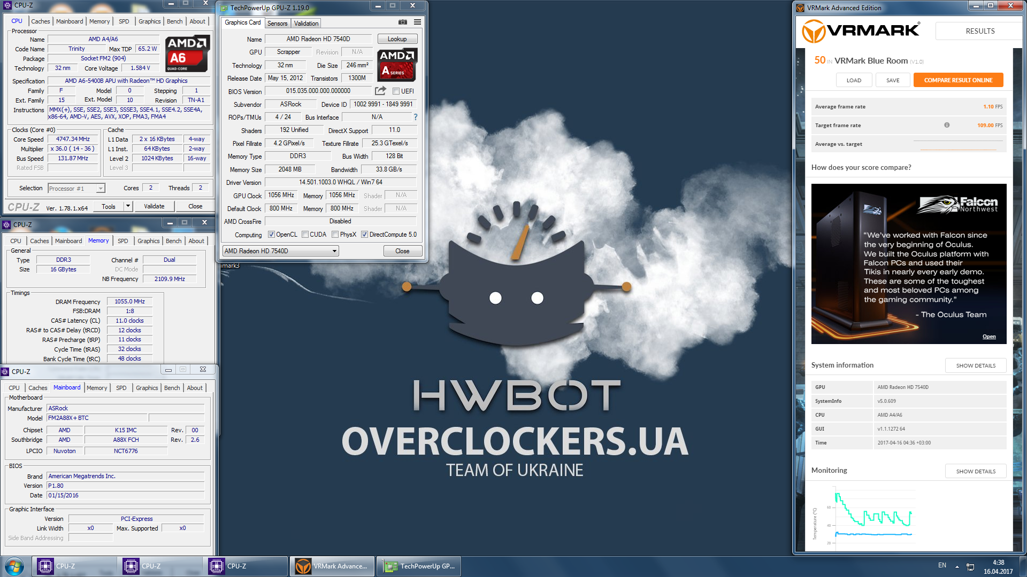Click the AMD A6 processor logo in CPU-Z

186,54
